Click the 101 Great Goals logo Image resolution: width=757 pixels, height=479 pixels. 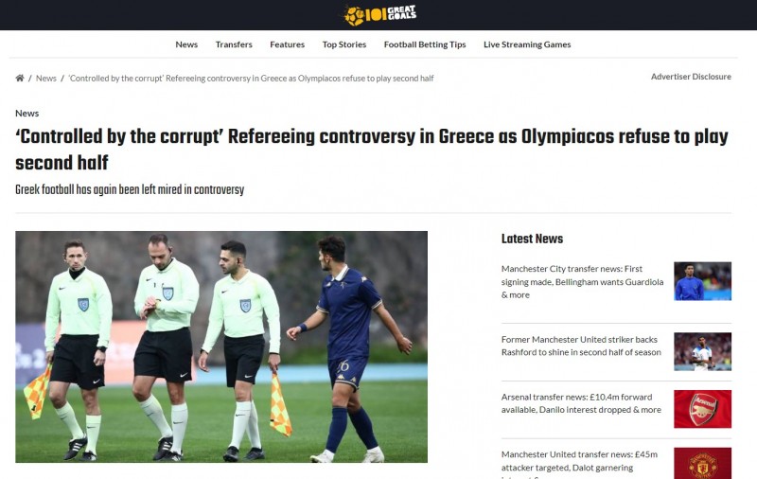pyautogui.click(x=380, y=15)
